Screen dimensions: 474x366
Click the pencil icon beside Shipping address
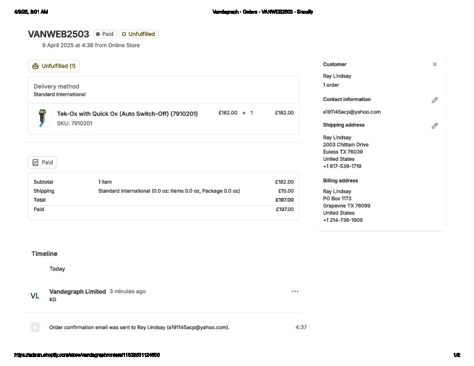click(434, 126)
